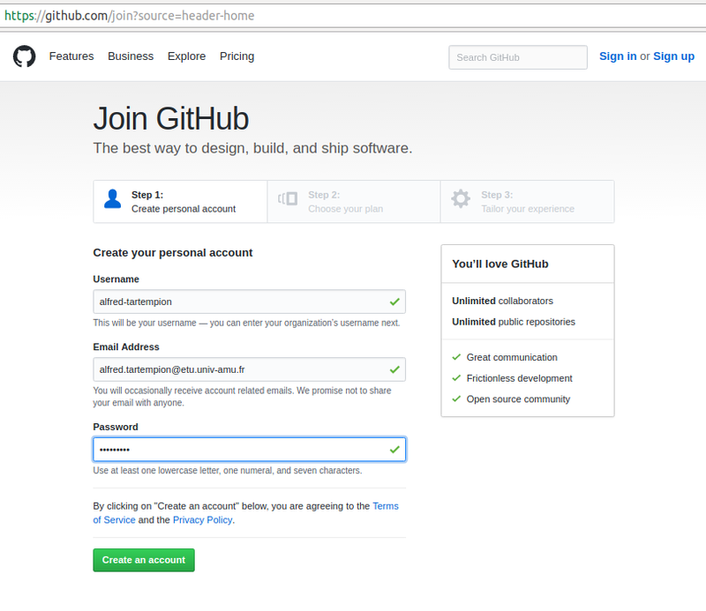706x611 pixels.
Task: Click the You'll love GitHub heading
Action: coord(500,264)
